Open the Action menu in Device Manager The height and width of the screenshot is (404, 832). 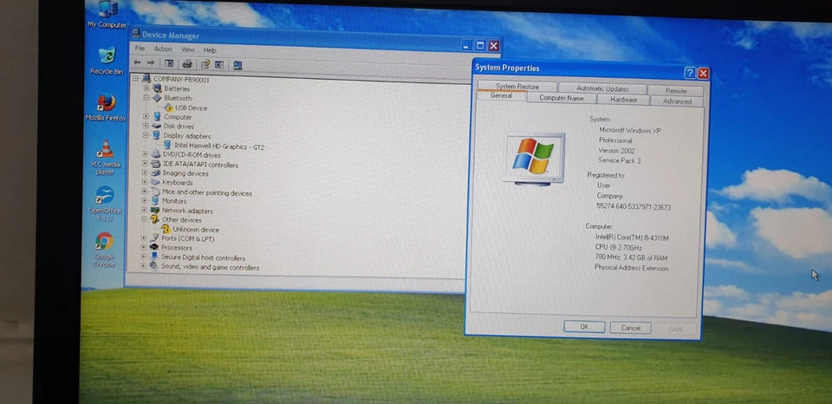pyautogui.click(x=163, y=49)
